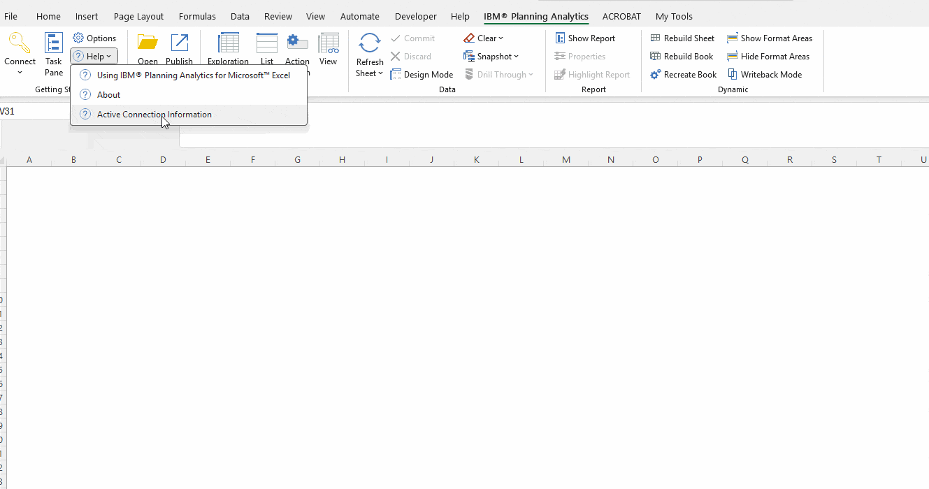Select column header M

pos(566,160)
